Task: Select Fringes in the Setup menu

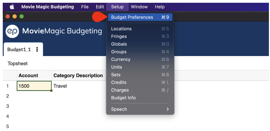Action: coord(140,36)
